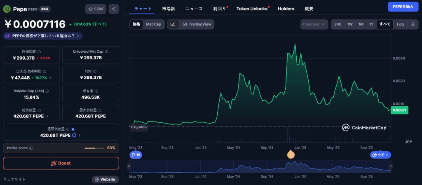Click the Pepe frog coin logo
422x185 pixels.
point(7,9)
